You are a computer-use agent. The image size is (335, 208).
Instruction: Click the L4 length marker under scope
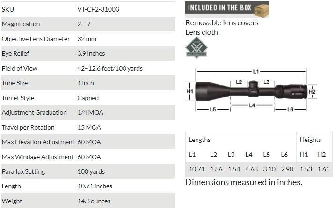click(252, 105)
